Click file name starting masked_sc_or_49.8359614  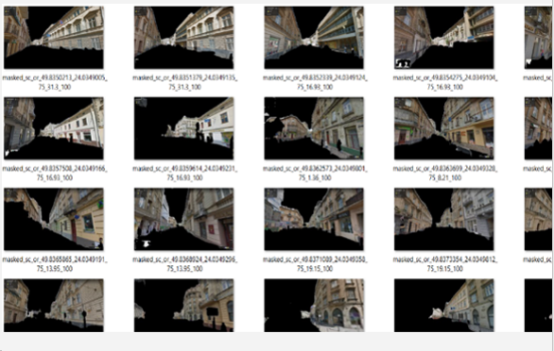(184, 174)
